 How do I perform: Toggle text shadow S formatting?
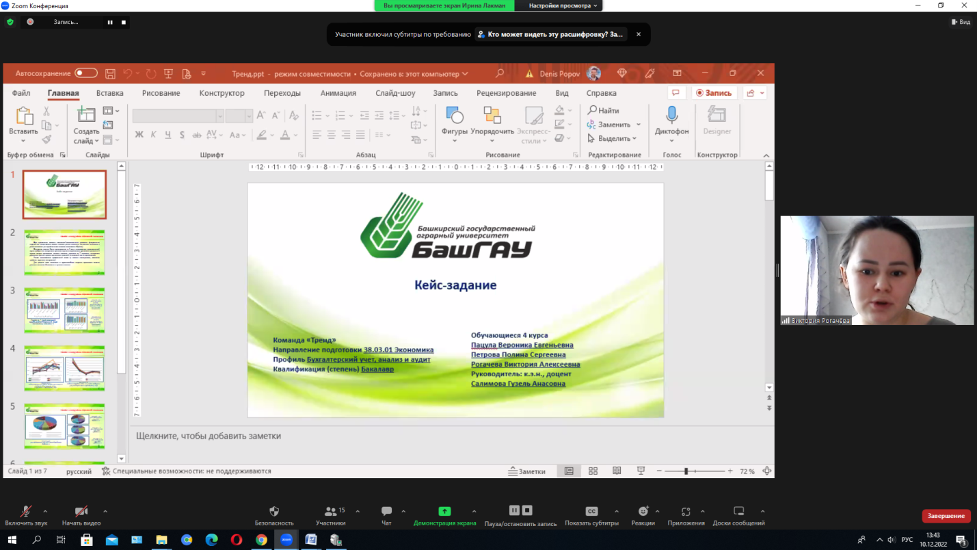pyautogui.click(x=182, y=135)
